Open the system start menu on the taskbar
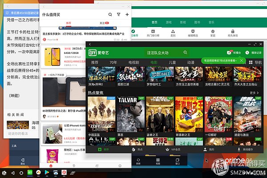Image resolution: width=267 pixels, height=178 pixels. click(x=4, y=173)
